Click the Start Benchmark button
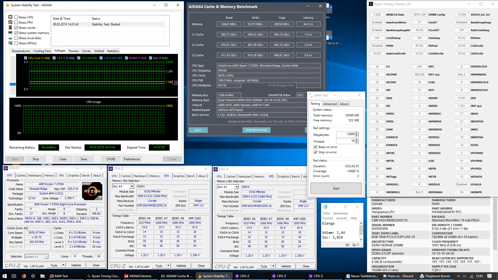The height and width of the screenshot is (280, 498). 256,130
